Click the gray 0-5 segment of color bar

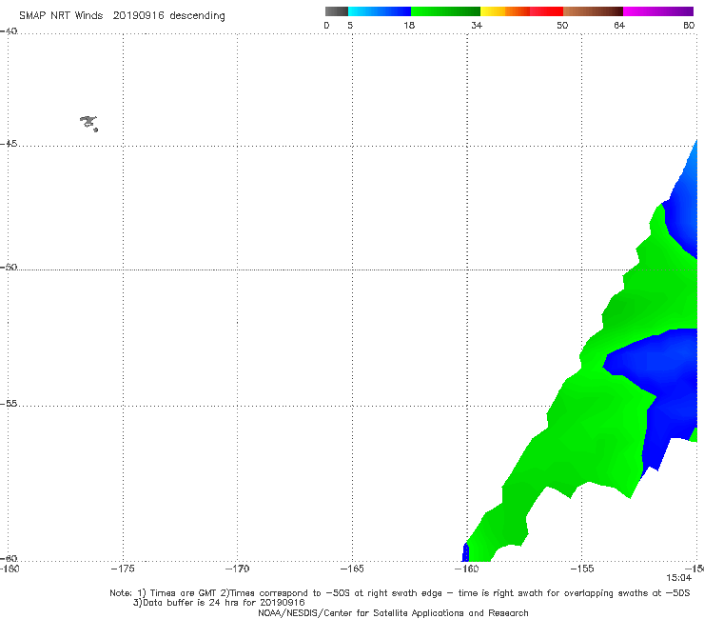click(337, 11)
